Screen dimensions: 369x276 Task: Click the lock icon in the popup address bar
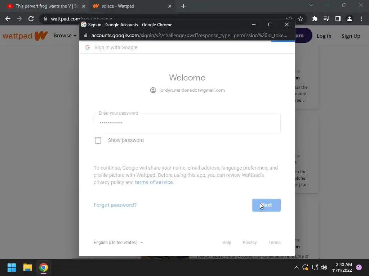[x=86, y=35]
